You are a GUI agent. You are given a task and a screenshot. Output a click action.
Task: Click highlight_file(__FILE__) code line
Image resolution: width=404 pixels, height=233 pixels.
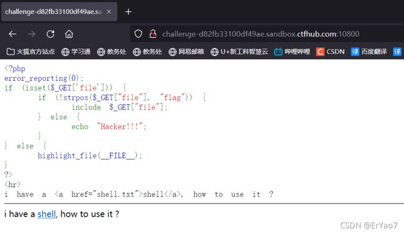[x=90, y=155]
